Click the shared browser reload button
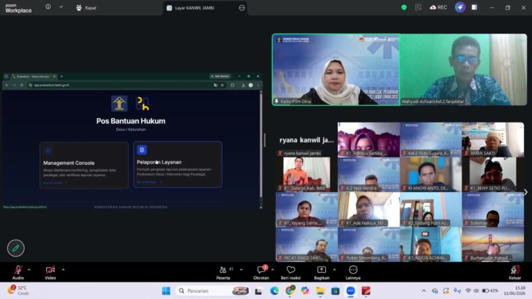This screenshot has width=532, height=299. tap(21, 85)
